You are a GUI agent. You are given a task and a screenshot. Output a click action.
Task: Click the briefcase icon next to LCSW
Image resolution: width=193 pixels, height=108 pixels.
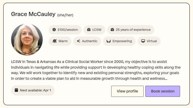tap(89, 30)
